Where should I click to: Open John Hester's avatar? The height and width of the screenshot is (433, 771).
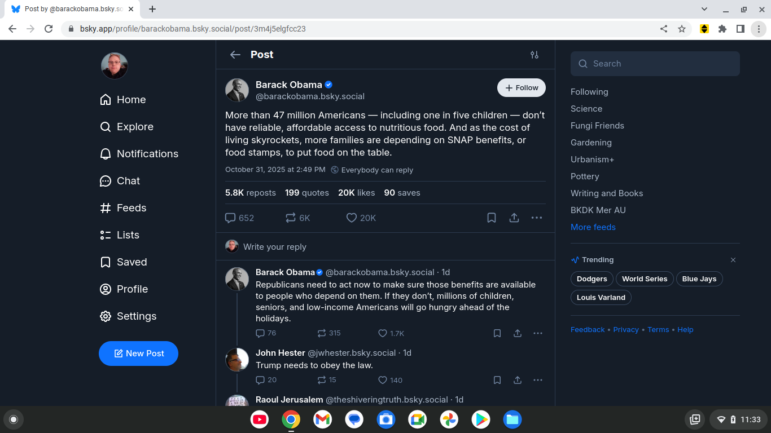pyautogui.click(x=237, y=360)
